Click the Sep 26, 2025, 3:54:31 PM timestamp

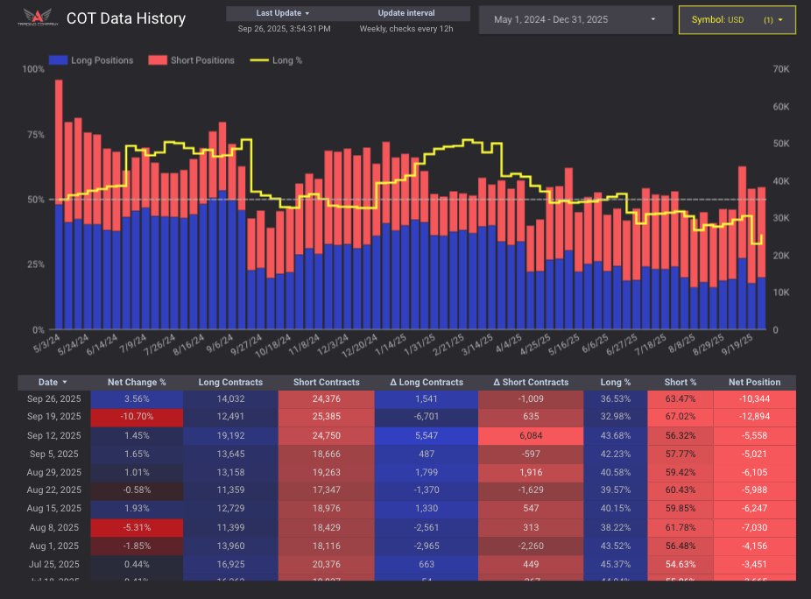coord(284,29)
